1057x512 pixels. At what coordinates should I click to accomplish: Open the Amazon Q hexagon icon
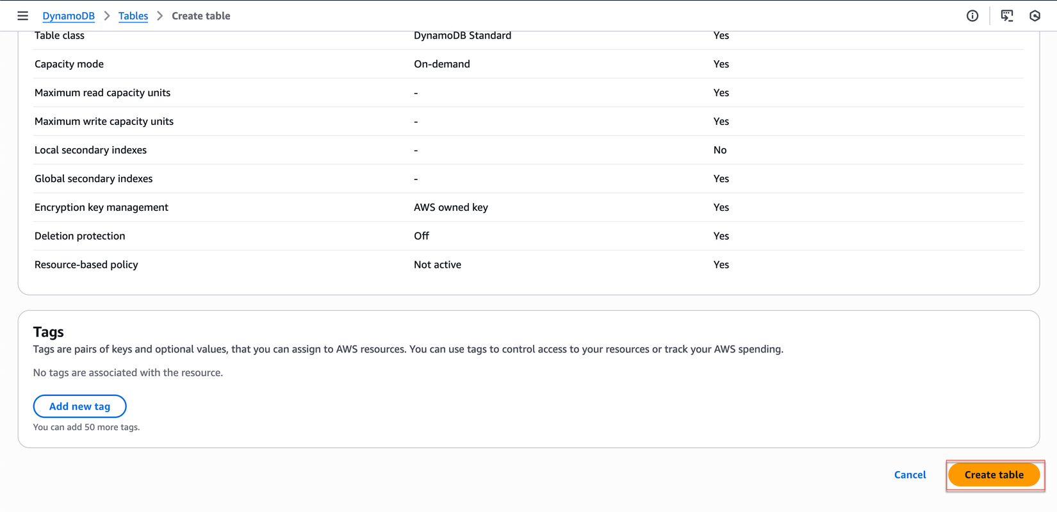coord(1035,16)
